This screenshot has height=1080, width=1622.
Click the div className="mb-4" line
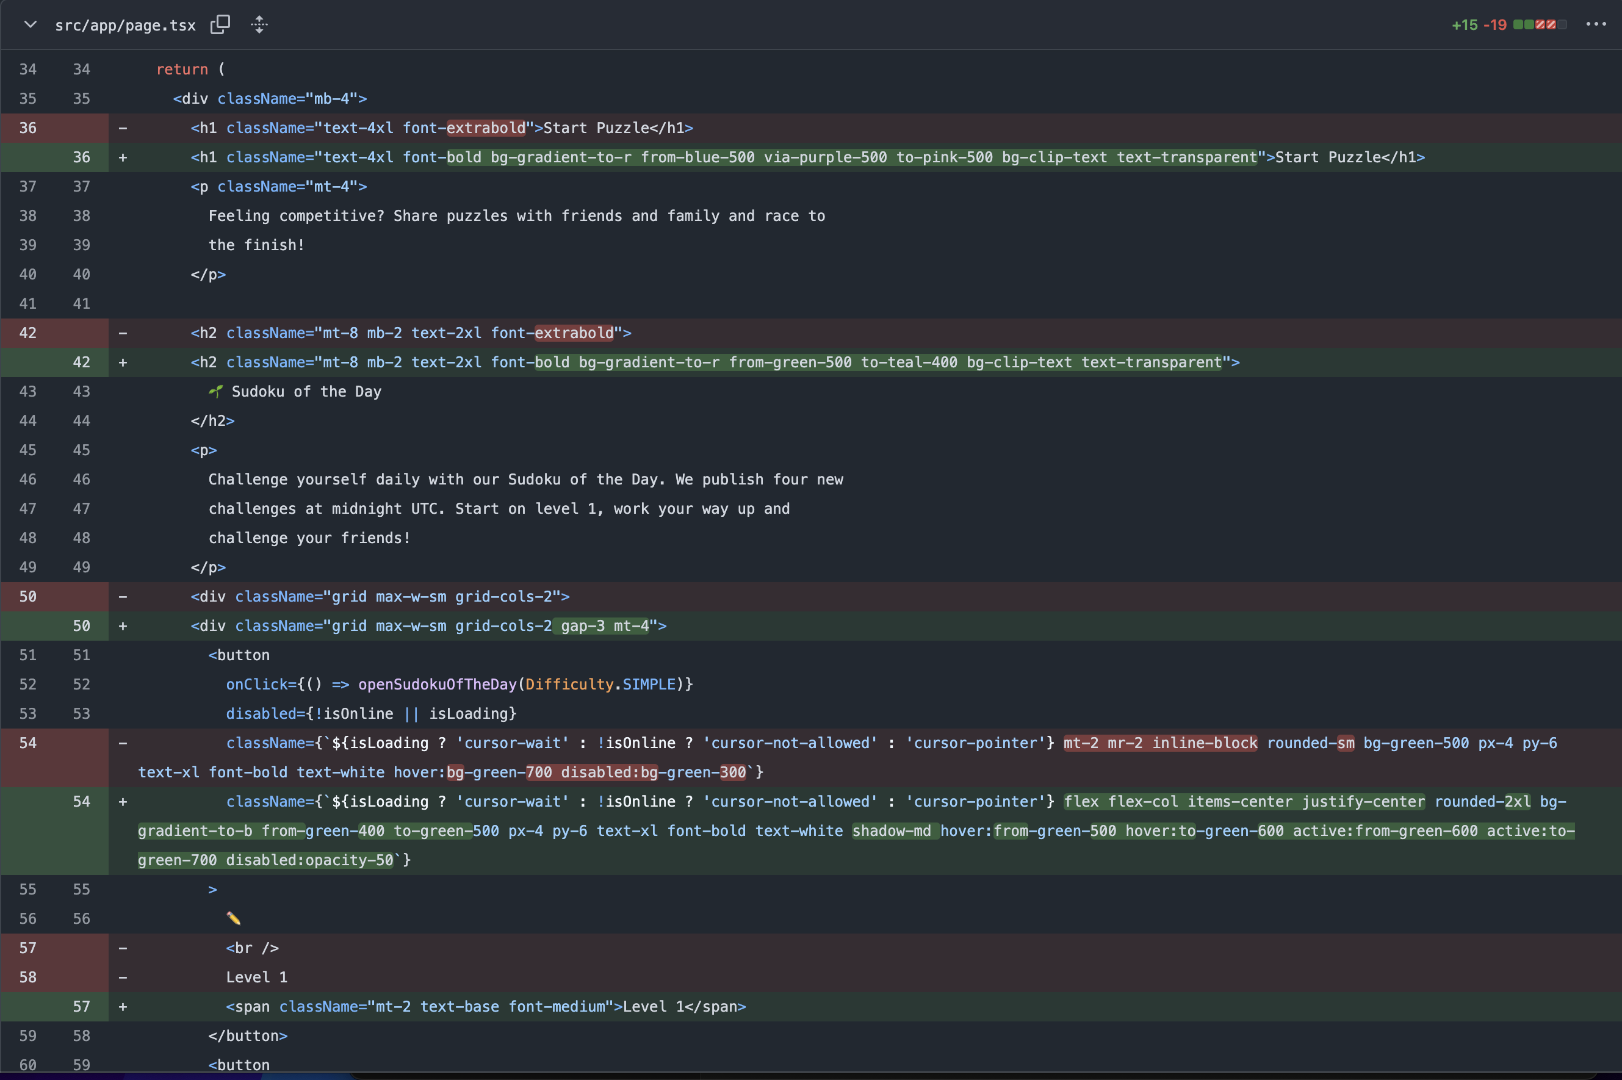pos(269,98)
